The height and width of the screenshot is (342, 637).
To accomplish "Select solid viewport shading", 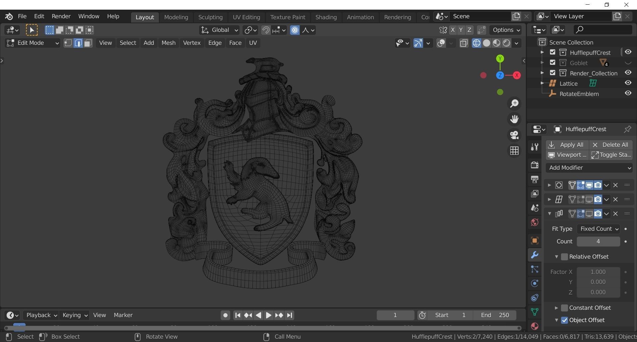I will pos(486,43).
